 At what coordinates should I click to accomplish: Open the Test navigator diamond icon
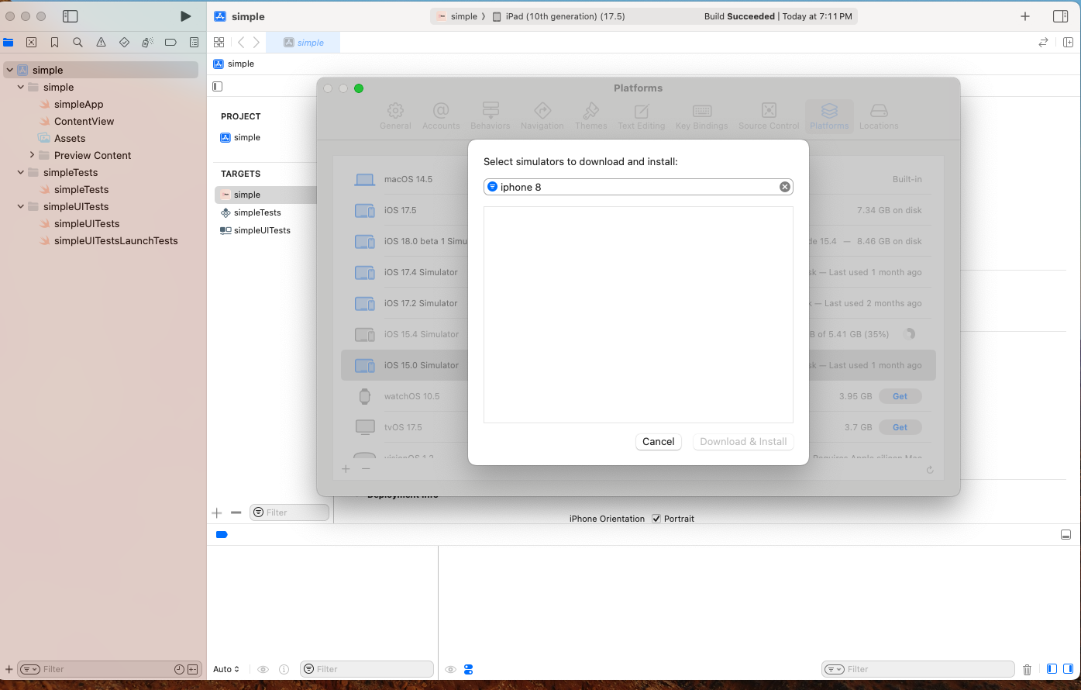124,43
